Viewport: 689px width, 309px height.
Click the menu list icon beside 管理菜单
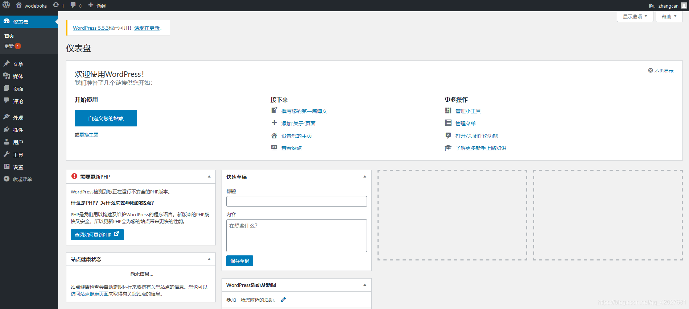tap(448, 123)
